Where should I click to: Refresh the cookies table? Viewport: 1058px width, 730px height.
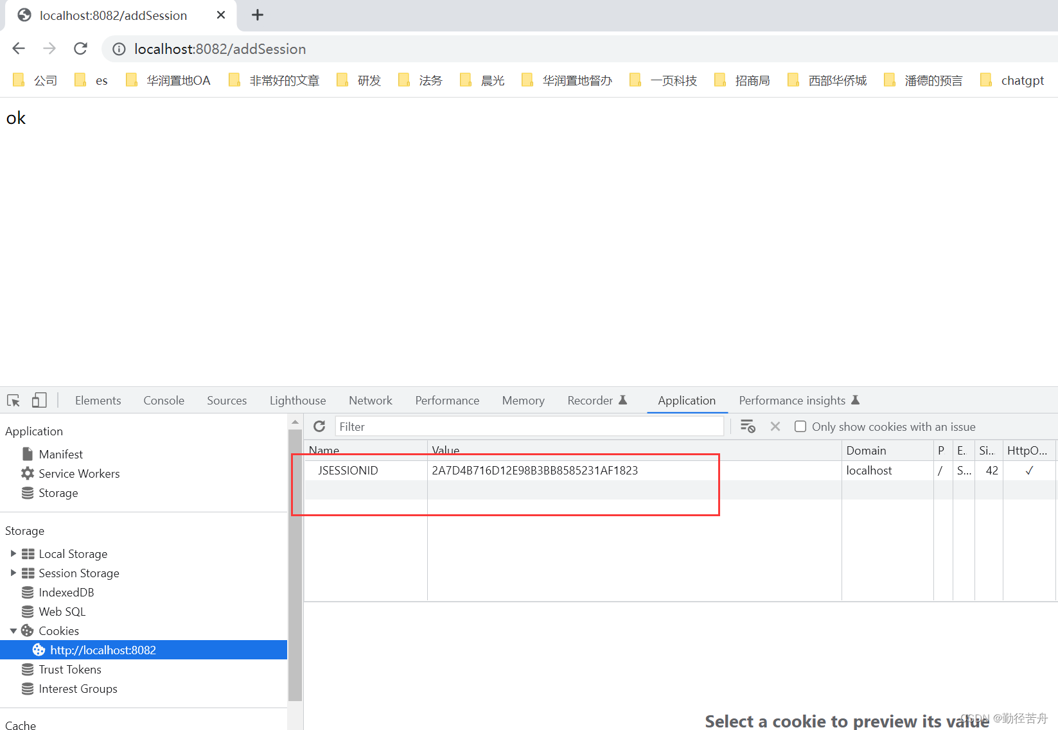(319, 426)
